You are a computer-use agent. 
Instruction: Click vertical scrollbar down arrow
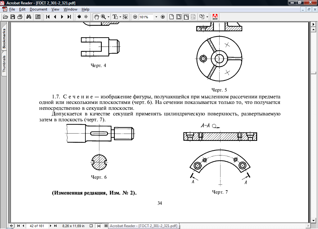click(x=314, y=220)
